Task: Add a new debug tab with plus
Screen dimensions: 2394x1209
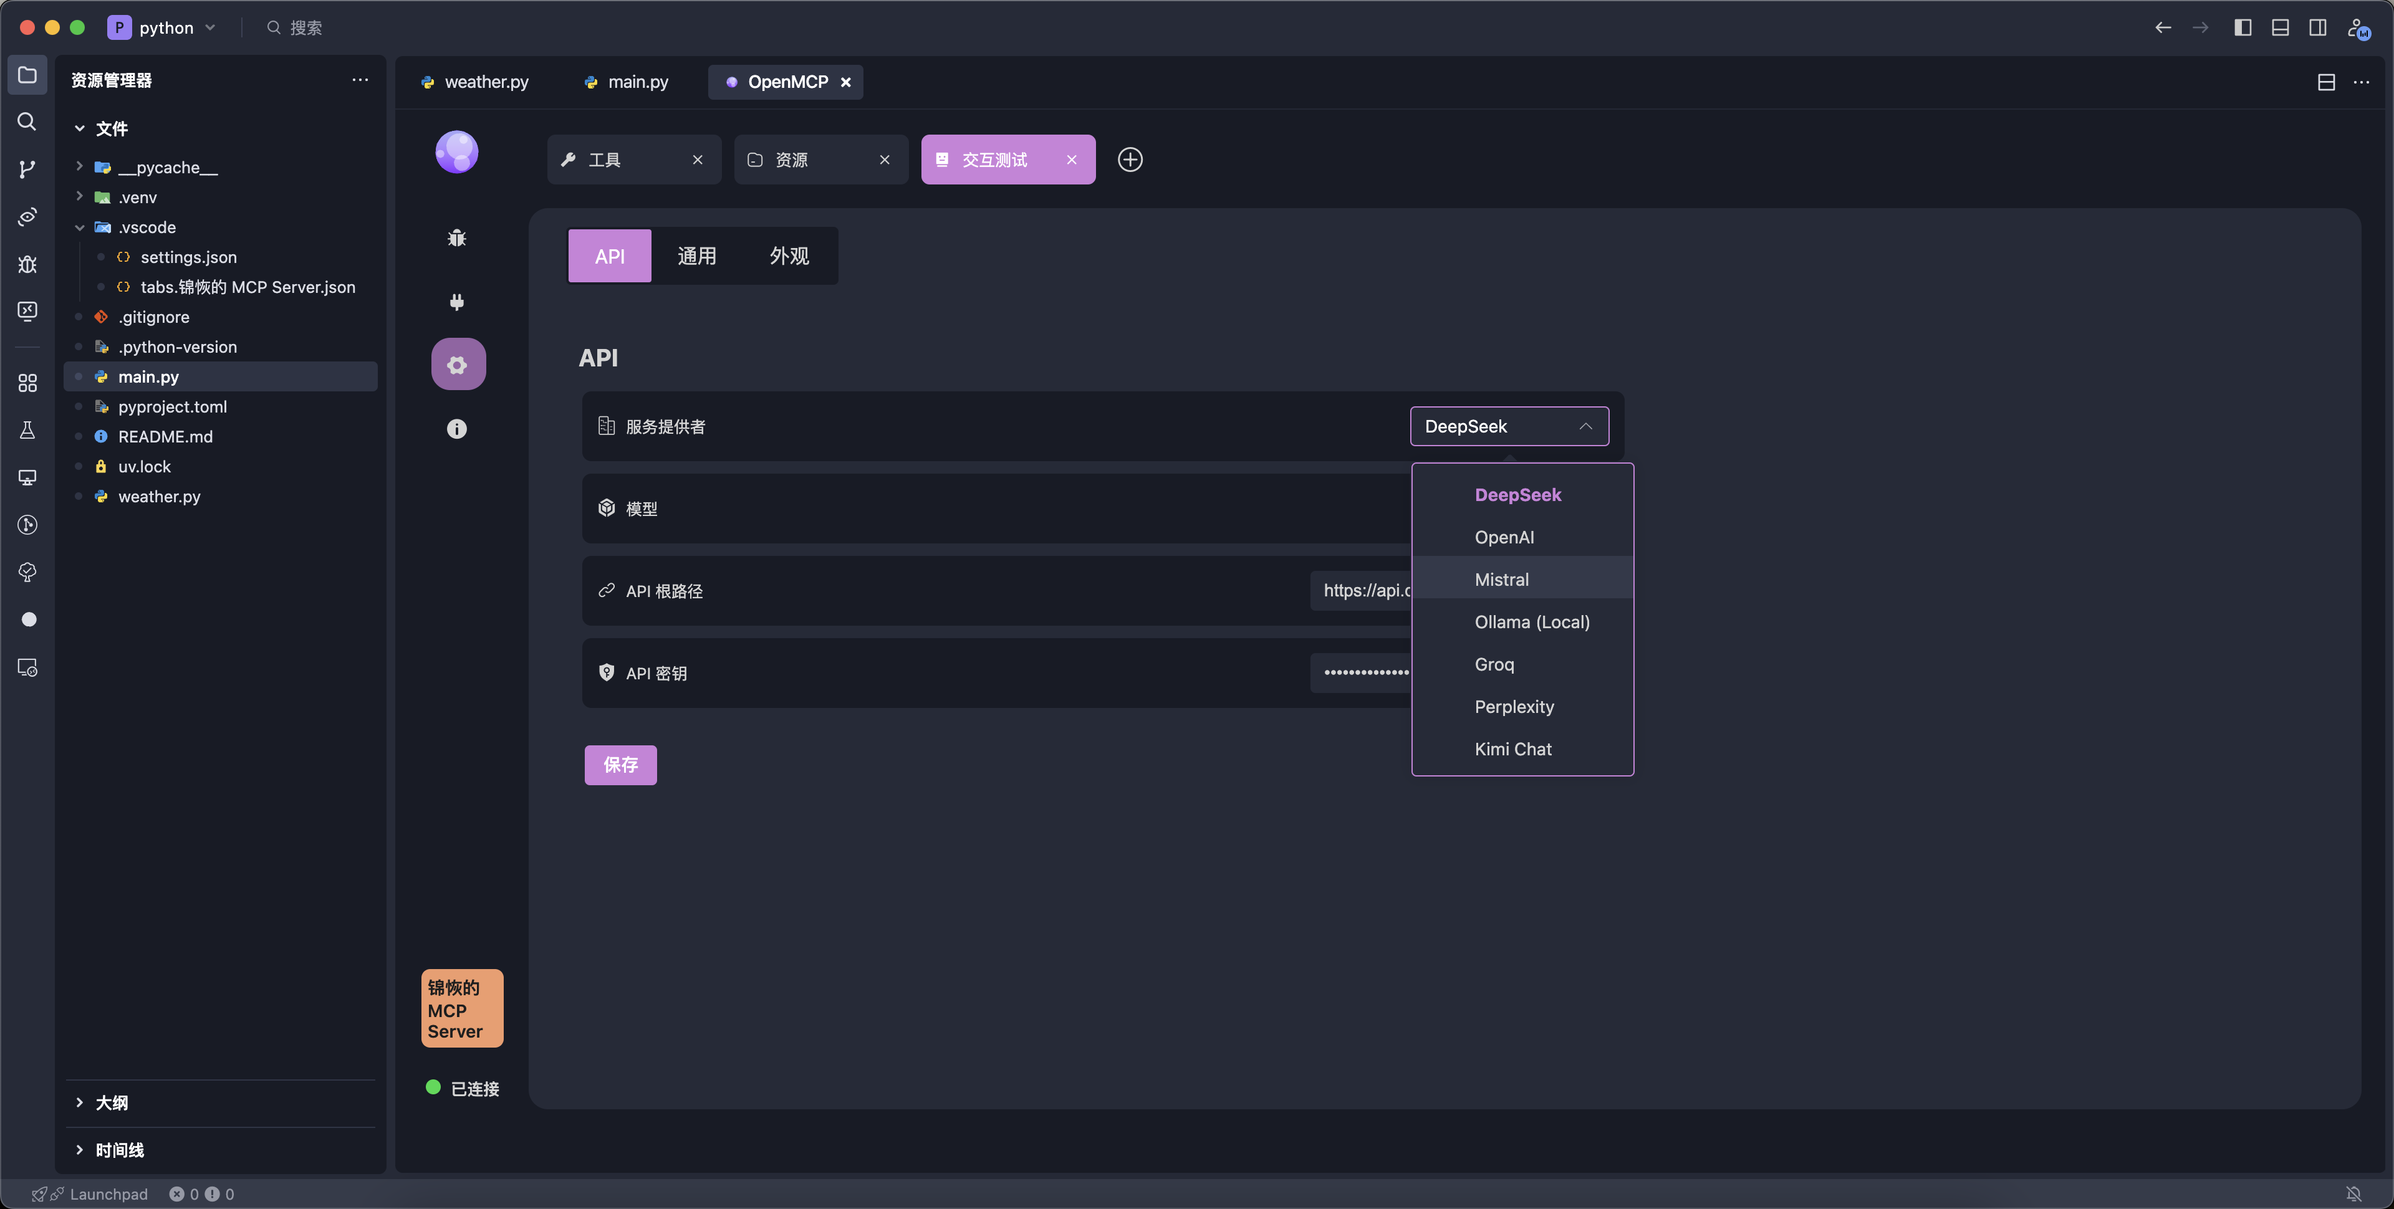Action: click(x=1130, y=160)
